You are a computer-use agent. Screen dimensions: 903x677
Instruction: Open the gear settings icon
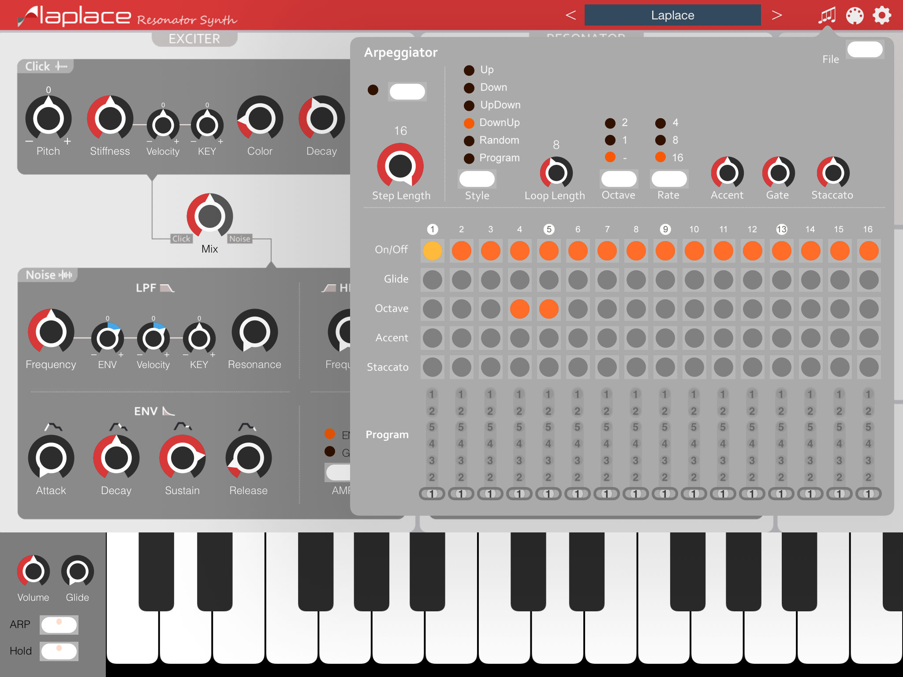click(882, 15)
